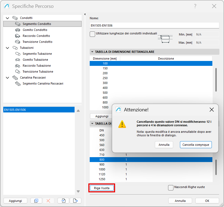Select DN row 560

(x=101, y=145)
